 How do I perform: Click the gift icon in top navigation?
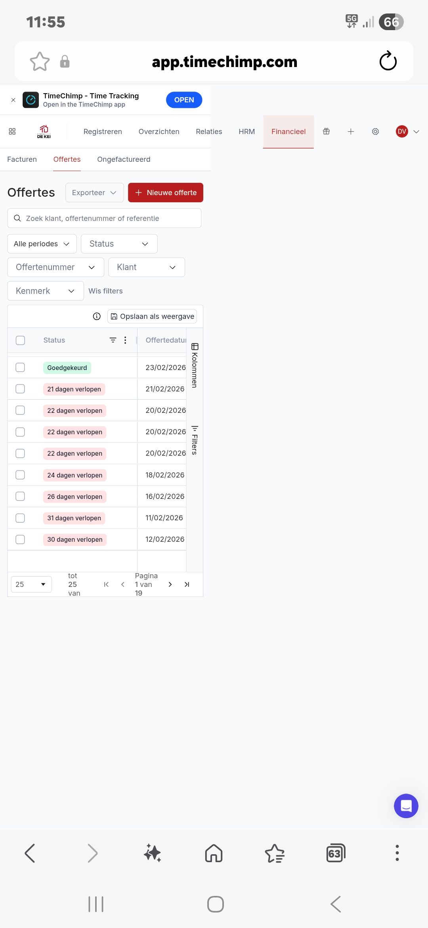[x=326, y=131]
